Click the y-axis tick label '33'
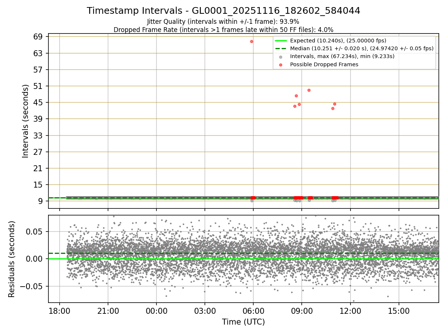 [x=39, y=135]
